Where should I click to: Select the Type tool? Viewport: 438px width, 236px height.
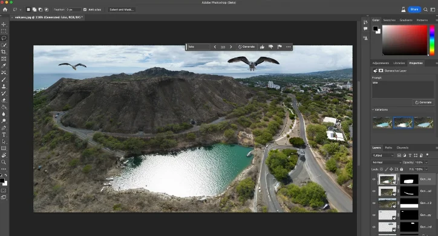coord(4,134)
